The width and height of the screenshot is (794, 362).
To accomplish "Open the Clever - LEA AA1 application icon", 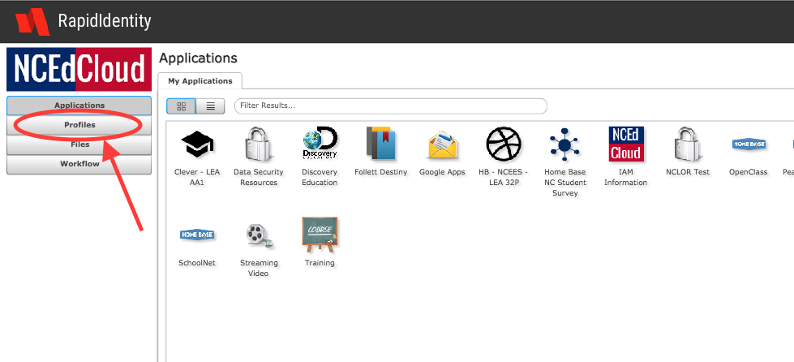I will [x=198, y=144].
